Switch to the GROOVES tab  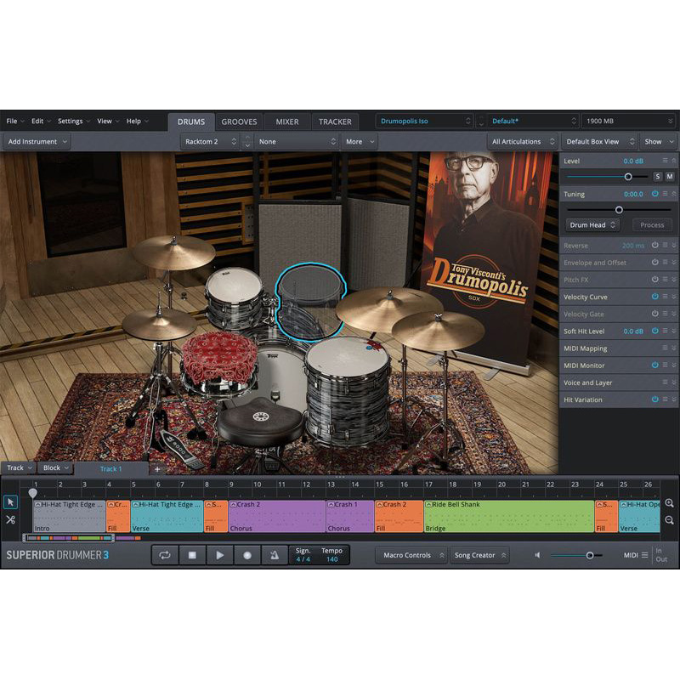tap(239, 122)
